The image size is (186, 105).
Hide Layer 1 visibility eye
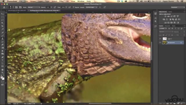point(160,39)
